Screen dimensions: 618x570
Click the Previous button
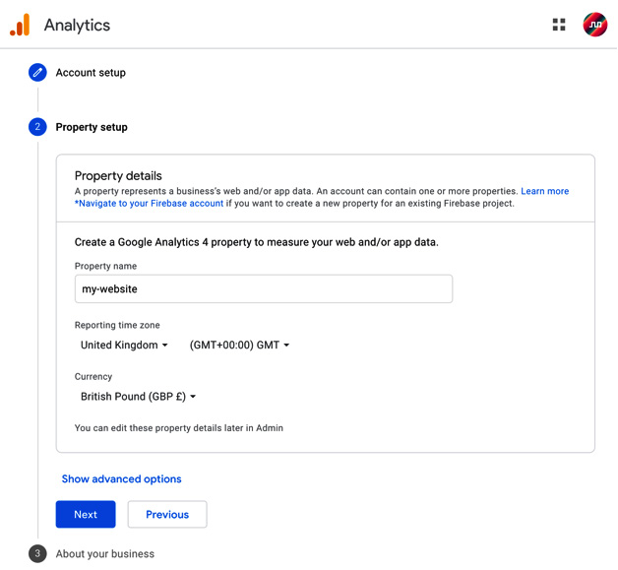pos(167,515)
